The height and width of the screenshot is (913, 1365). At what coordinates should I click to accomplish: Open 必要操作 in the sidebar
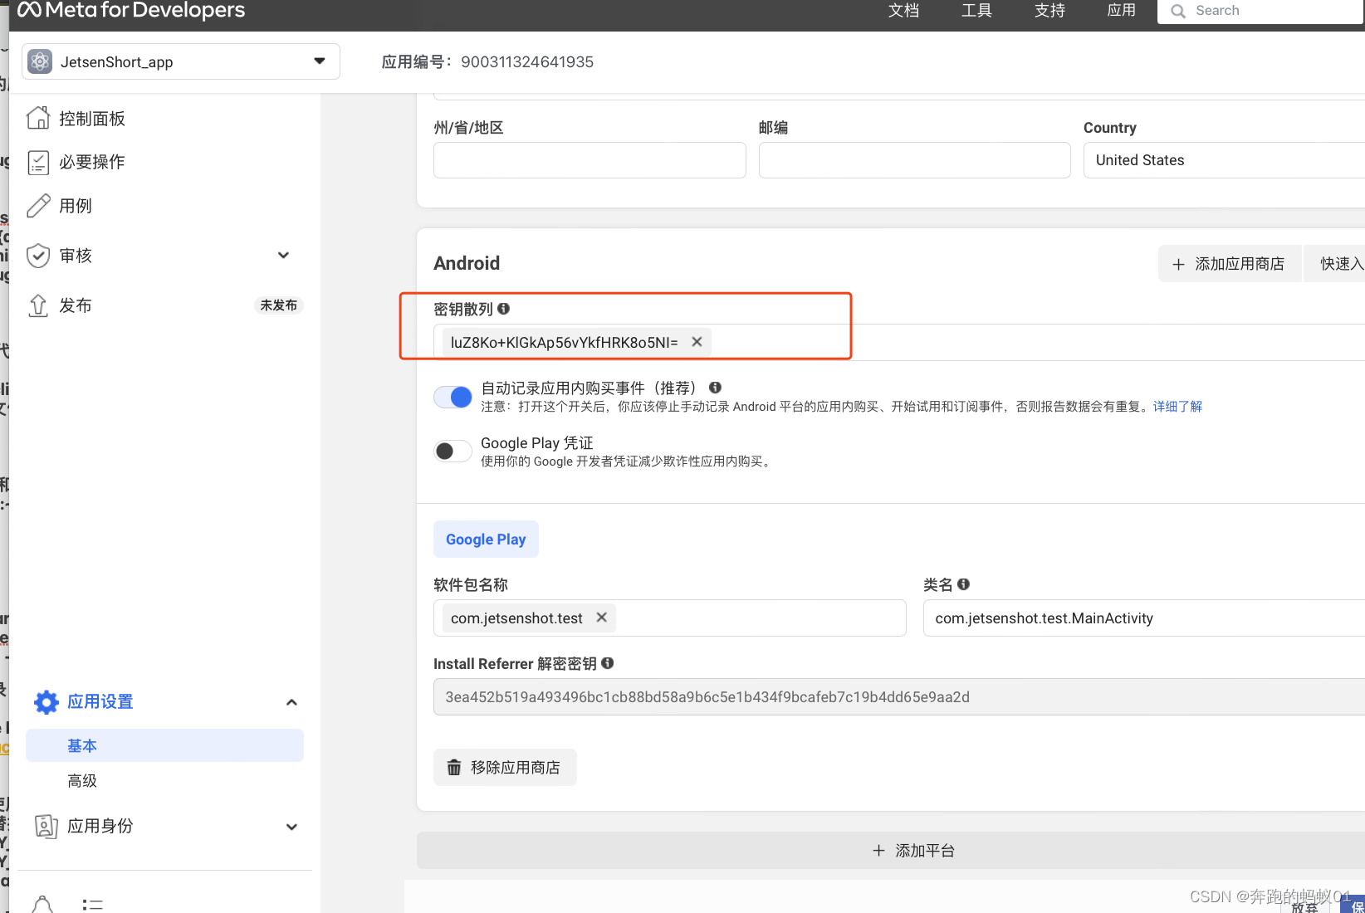pyautogui.click(x=92, y=162)
